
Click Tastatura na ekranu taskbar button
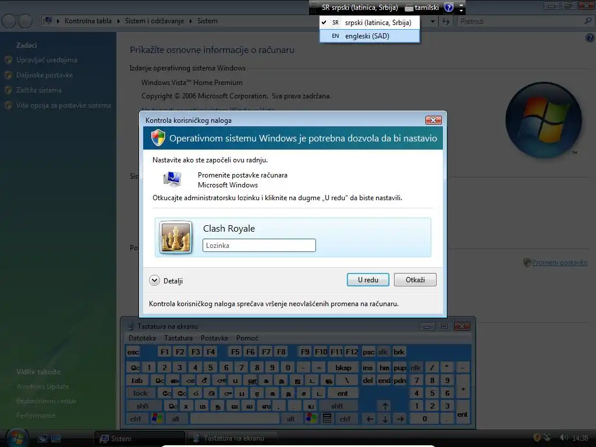pyautogui.click(x=232, y=438)
